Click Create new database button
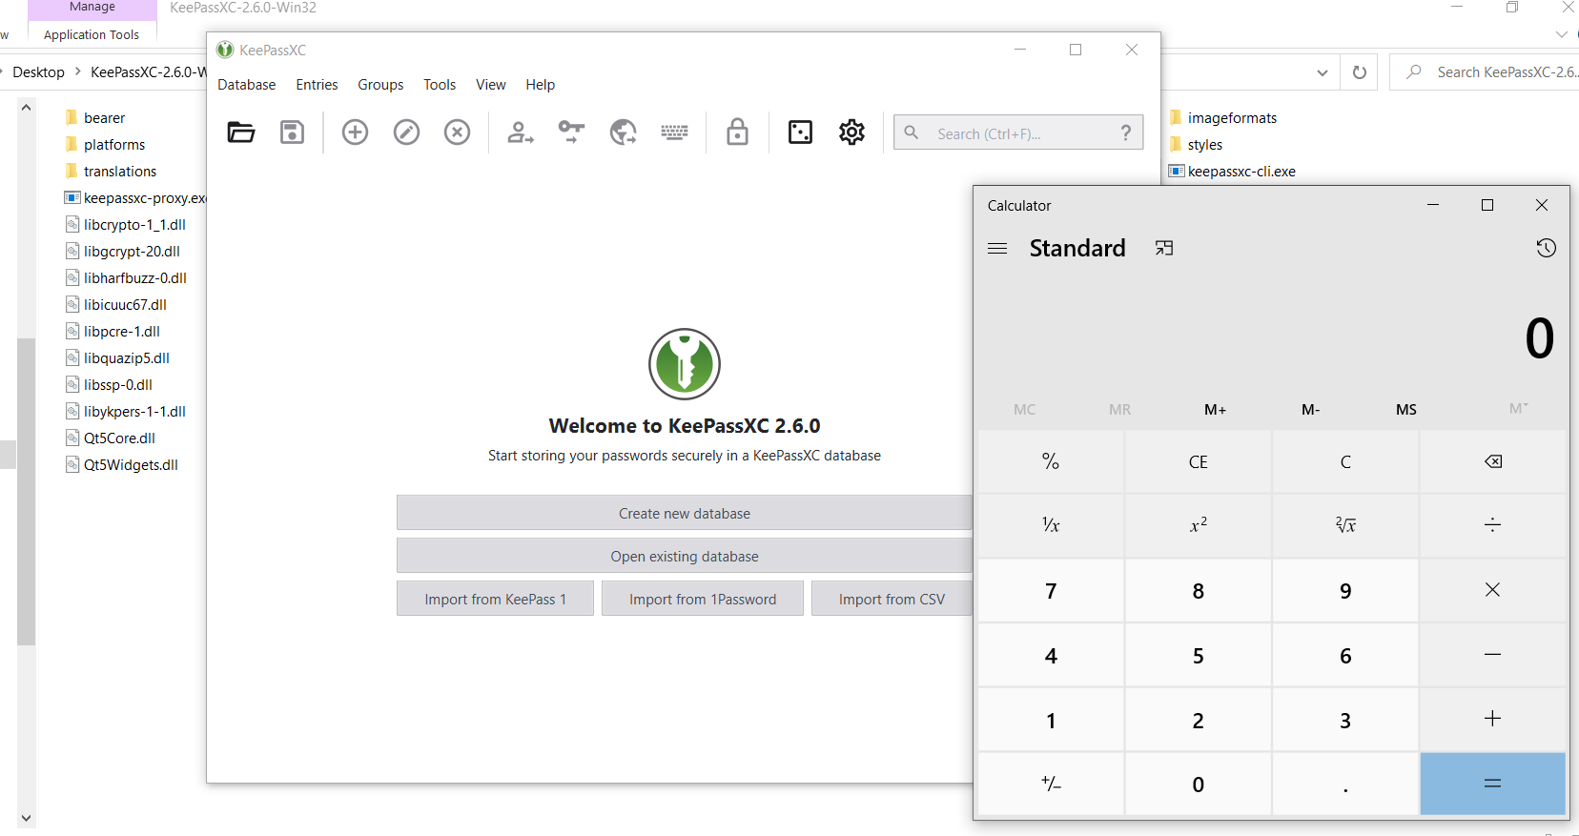The height and width of the screenshot is (836, 1579). [x=685, y=513]
